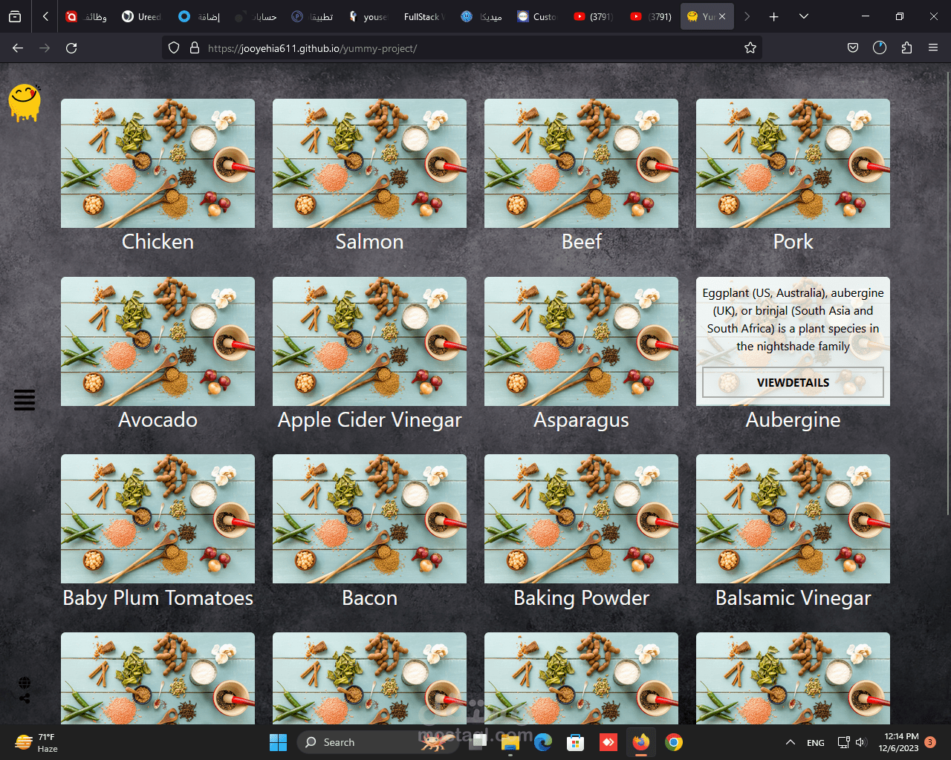The height and width of the screenshot is (760, 951).
Task: Switch to the youse tab
Action: coord(367,16)
